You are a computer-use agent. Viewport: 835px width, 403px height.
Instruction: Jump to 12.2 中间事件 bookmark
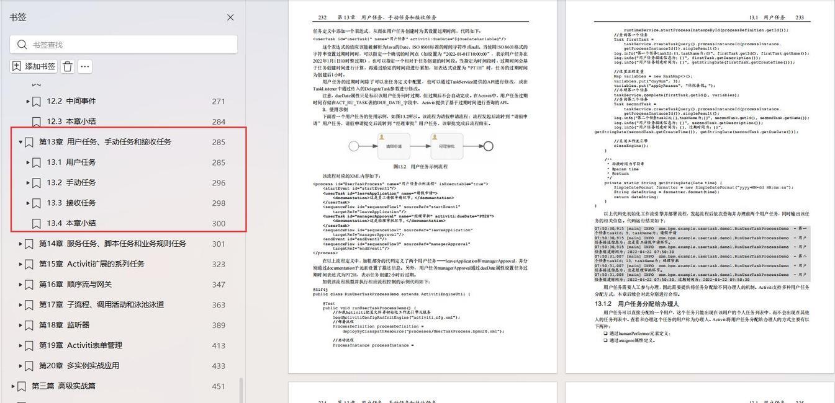(x=71, y=101)
